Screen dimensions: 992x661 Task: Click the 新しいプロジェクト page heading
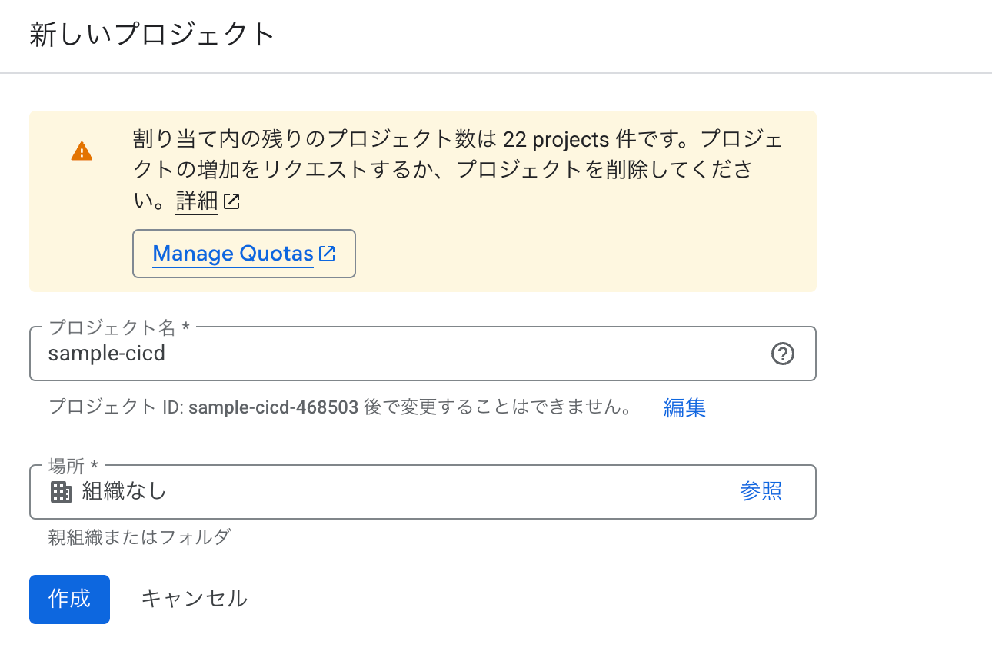tap(152, 35)
